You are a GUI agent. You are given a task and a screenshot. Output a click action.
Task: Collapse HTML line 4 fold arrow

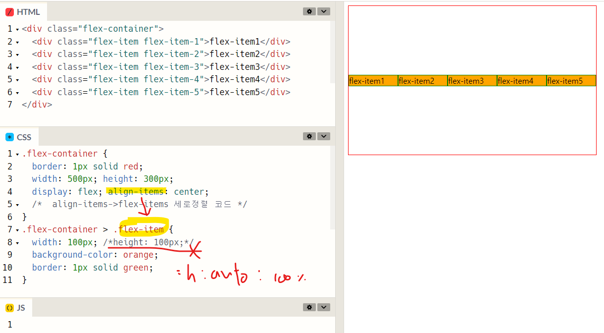click(x=17, y=67)
